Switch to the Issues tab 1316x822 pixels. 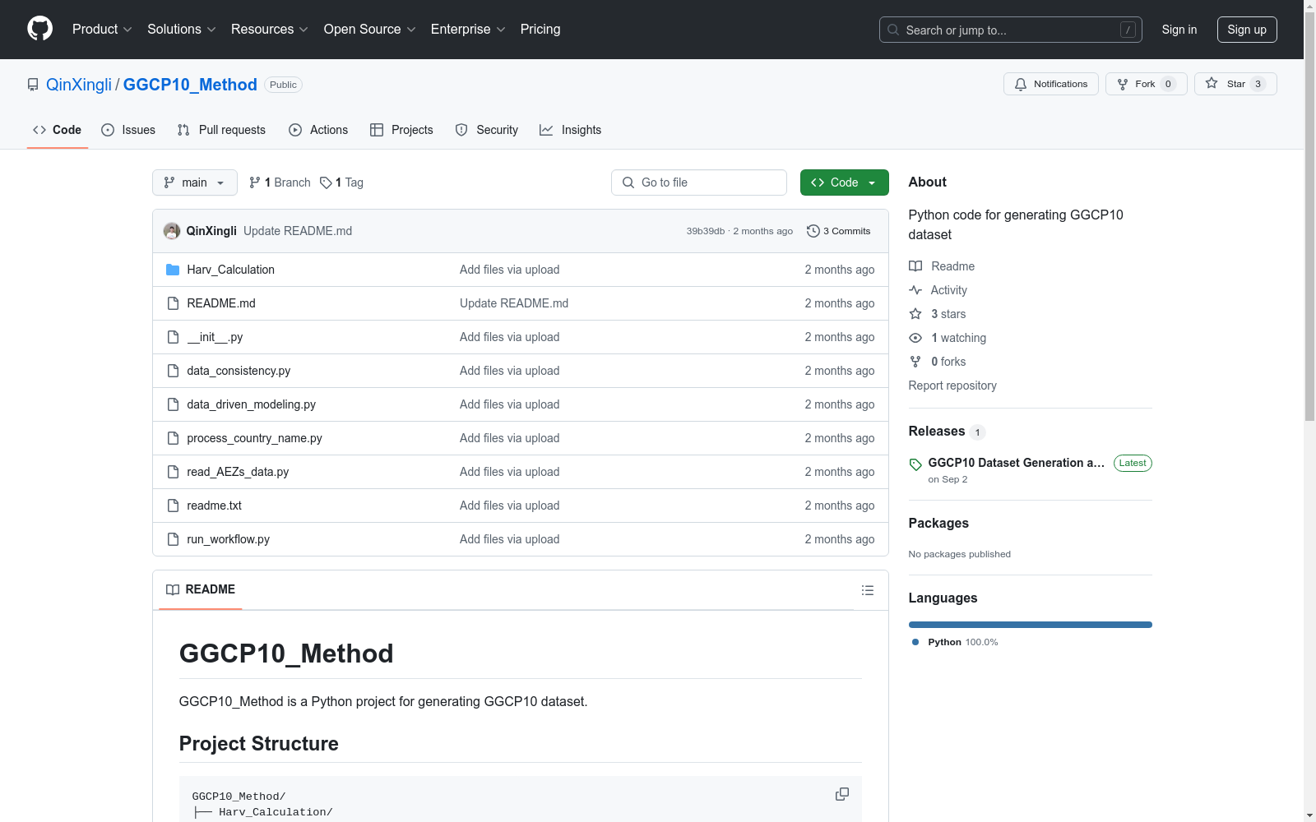point(128,130)
